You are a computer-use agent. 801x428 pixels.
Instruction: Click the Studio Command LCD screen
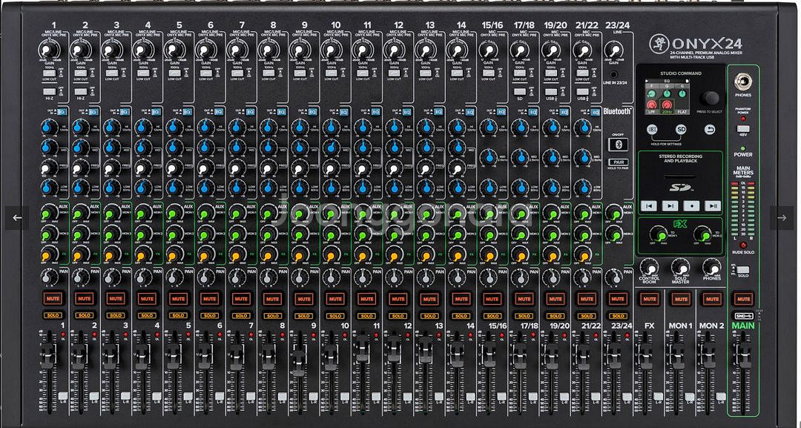tap(667, 98)
